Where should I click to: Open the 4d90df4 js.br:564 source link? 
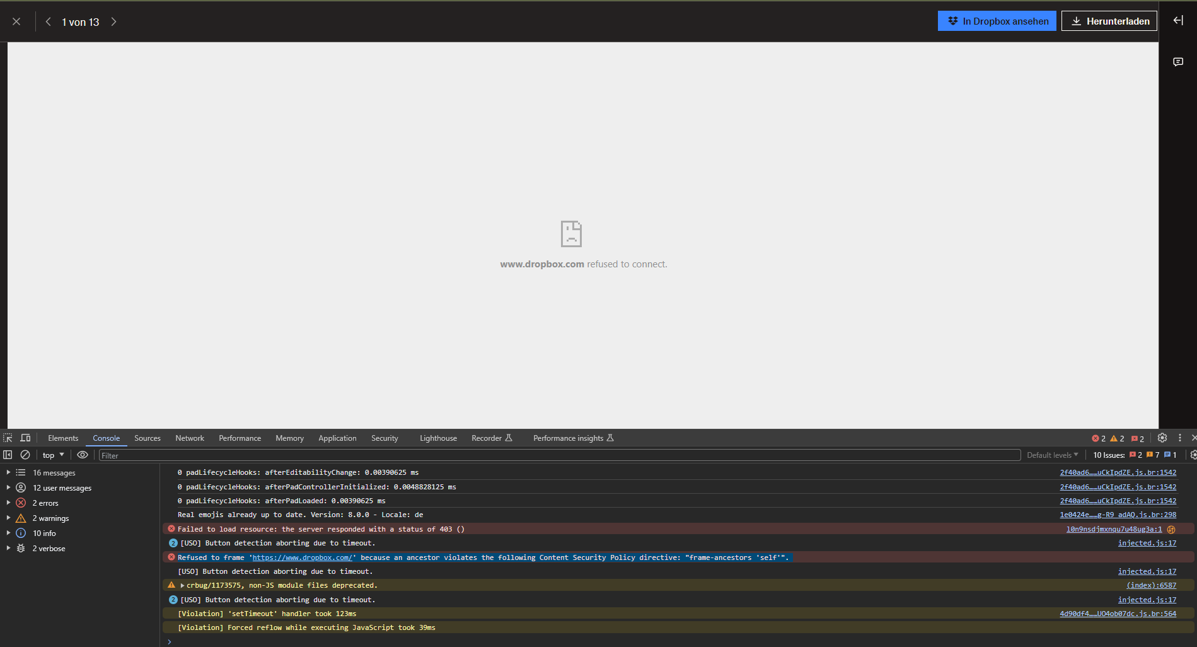pyautogui.click(x=1118, y=614)
